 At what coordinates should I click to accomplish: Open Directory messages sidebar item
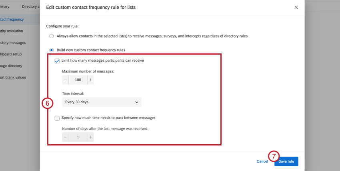click(x=13, y=43)
